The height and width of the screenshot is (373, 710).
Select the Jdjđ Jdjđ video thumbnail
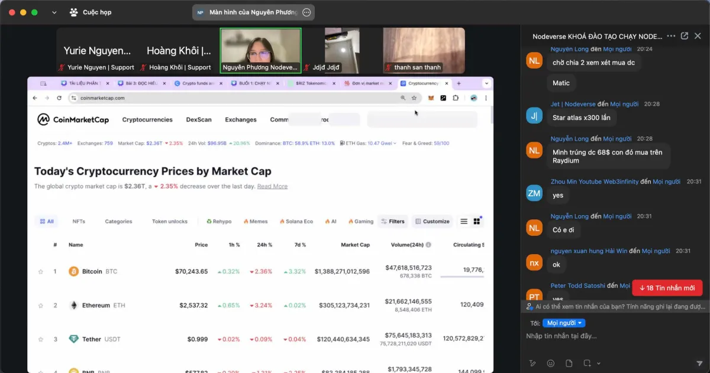[342, 50]
